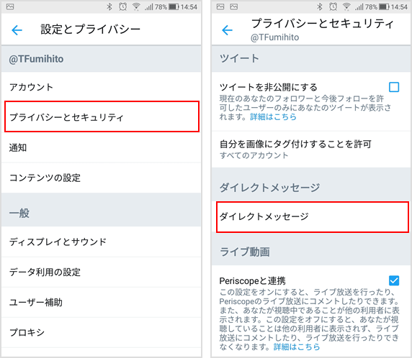The image size is (412, 358).
Task: Open ダイレクトメッセージ row in the privacy list
Action: pos(313,217)
